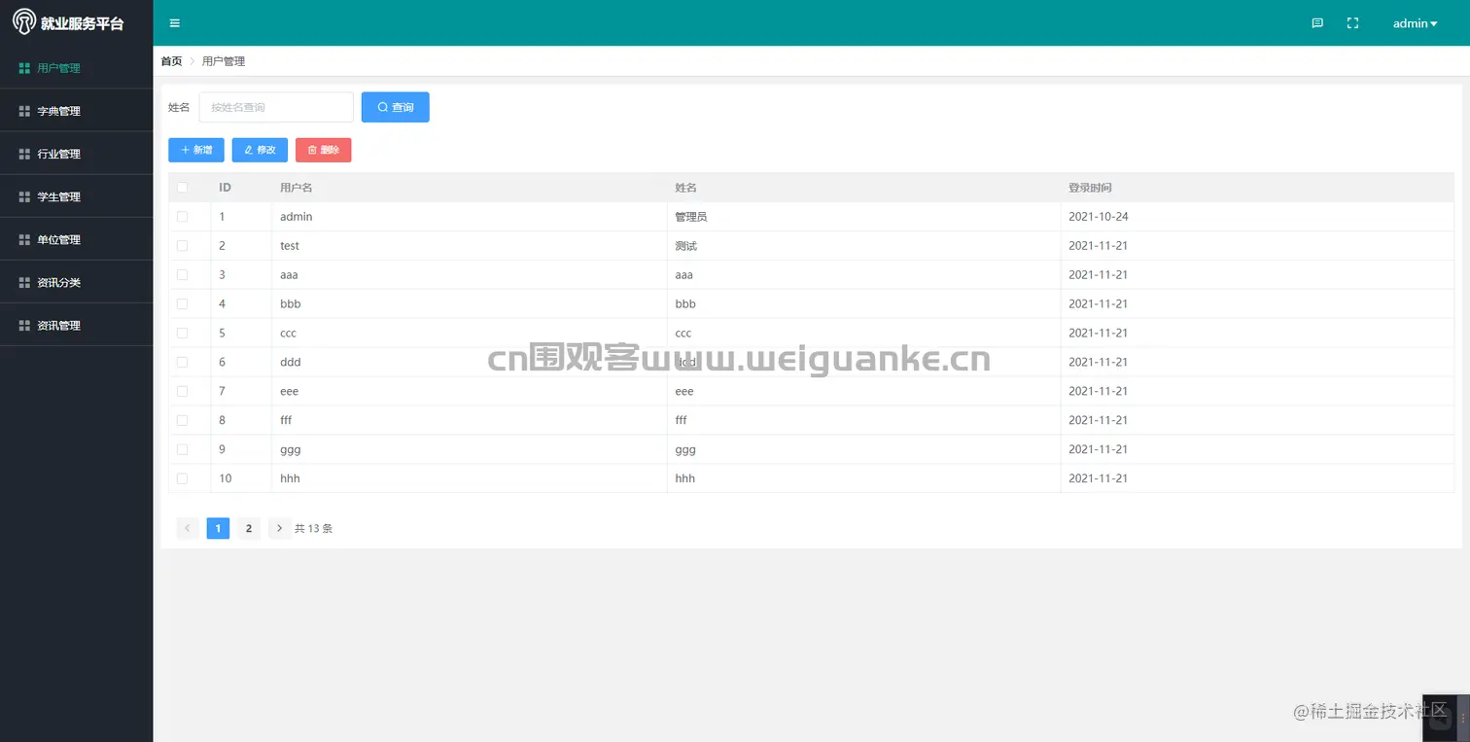
Task: Toggle the select-all header checkbox
Action: 182,187
